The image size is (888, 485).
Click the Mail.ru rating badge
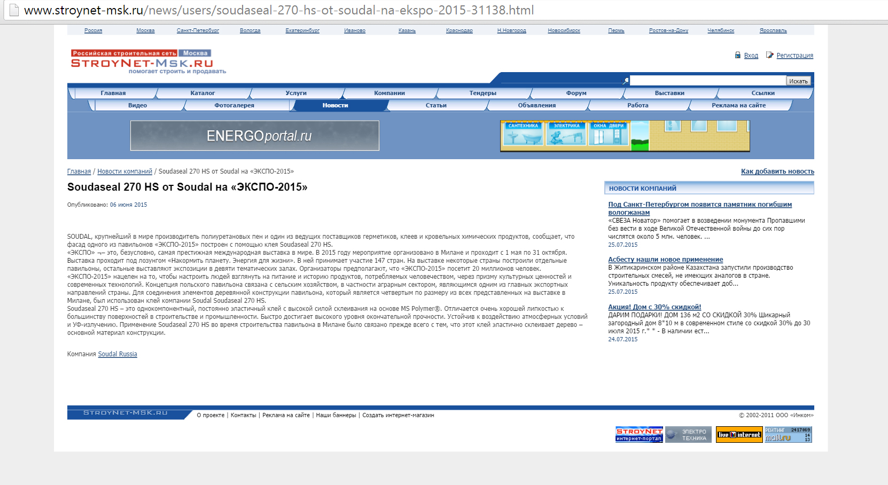pos(788,434)
